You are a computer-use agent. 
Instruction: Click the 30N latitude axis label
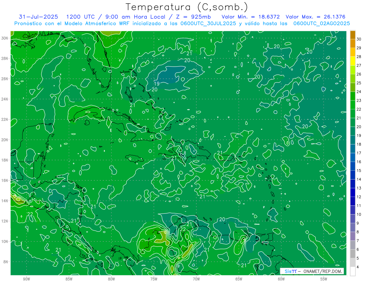click(x=5, y=38)
